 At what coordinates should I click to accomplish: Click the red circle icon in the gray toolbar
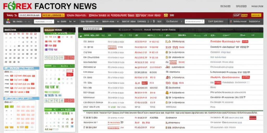click(231, 21)
